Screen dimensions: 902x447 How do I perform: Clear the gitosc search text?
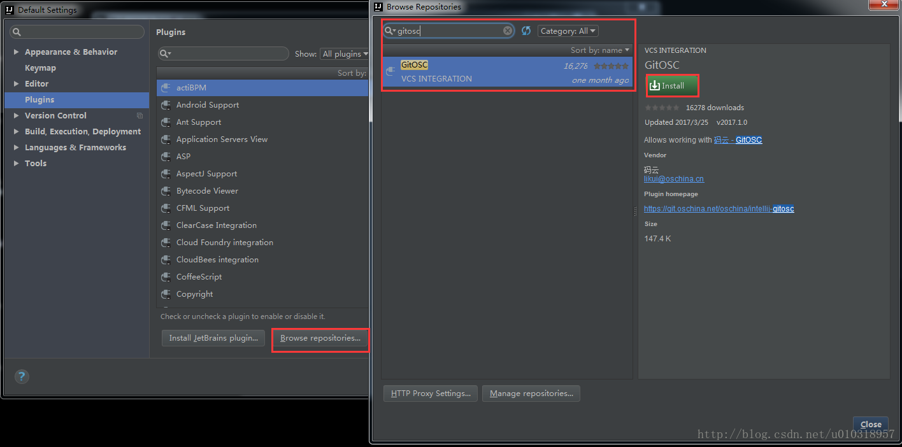coord(508,31)
